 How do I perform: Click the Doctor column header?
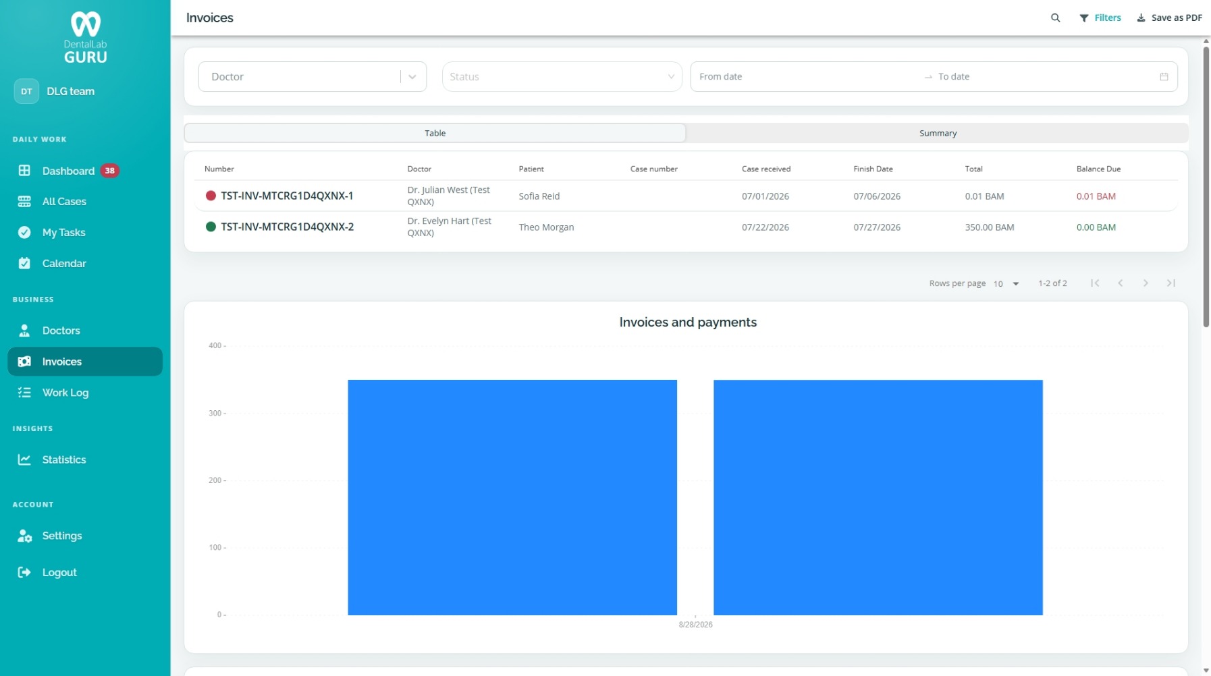(419, 169)
